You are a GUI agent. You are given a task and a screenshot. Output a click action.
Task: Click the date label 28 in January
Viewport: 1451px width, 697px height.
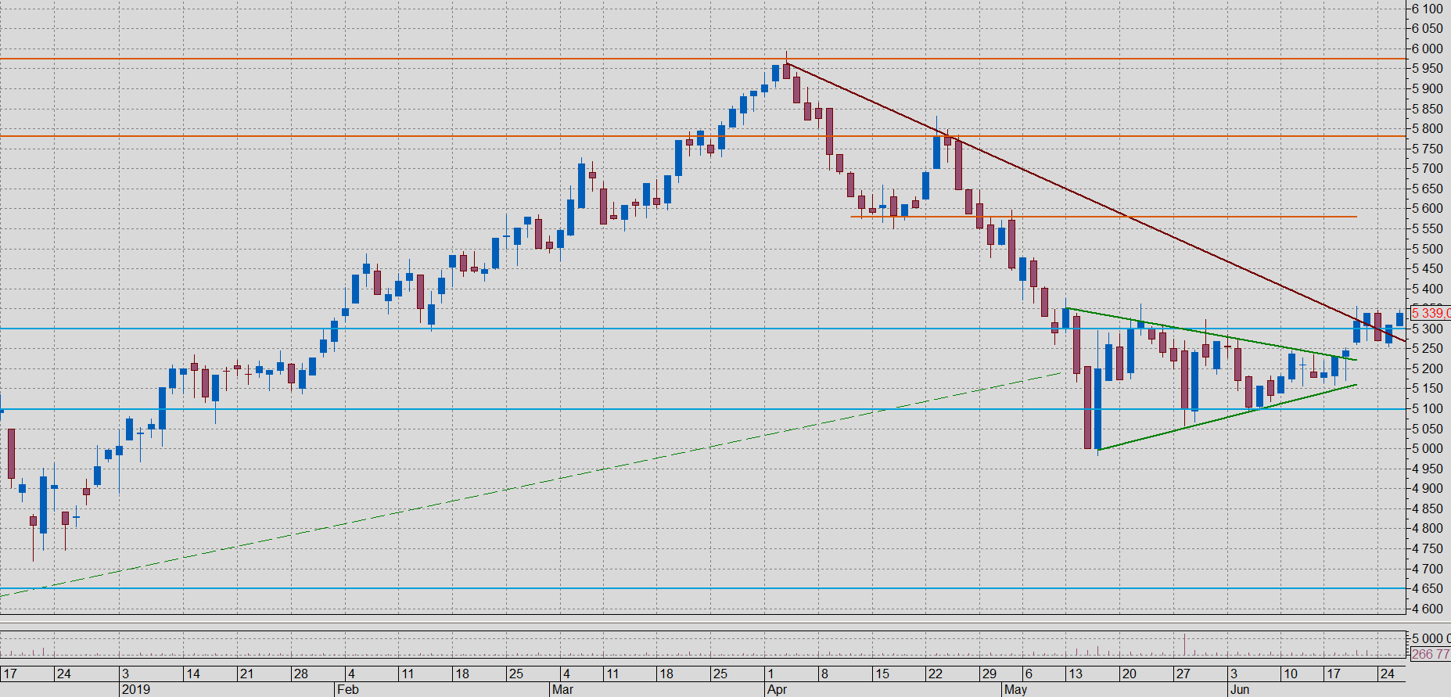tap(300, 674)
